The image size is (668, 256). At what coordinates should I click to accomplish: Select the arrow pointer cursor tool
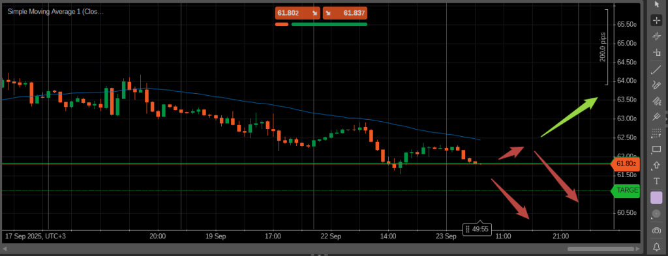click(x=656, y=4)
